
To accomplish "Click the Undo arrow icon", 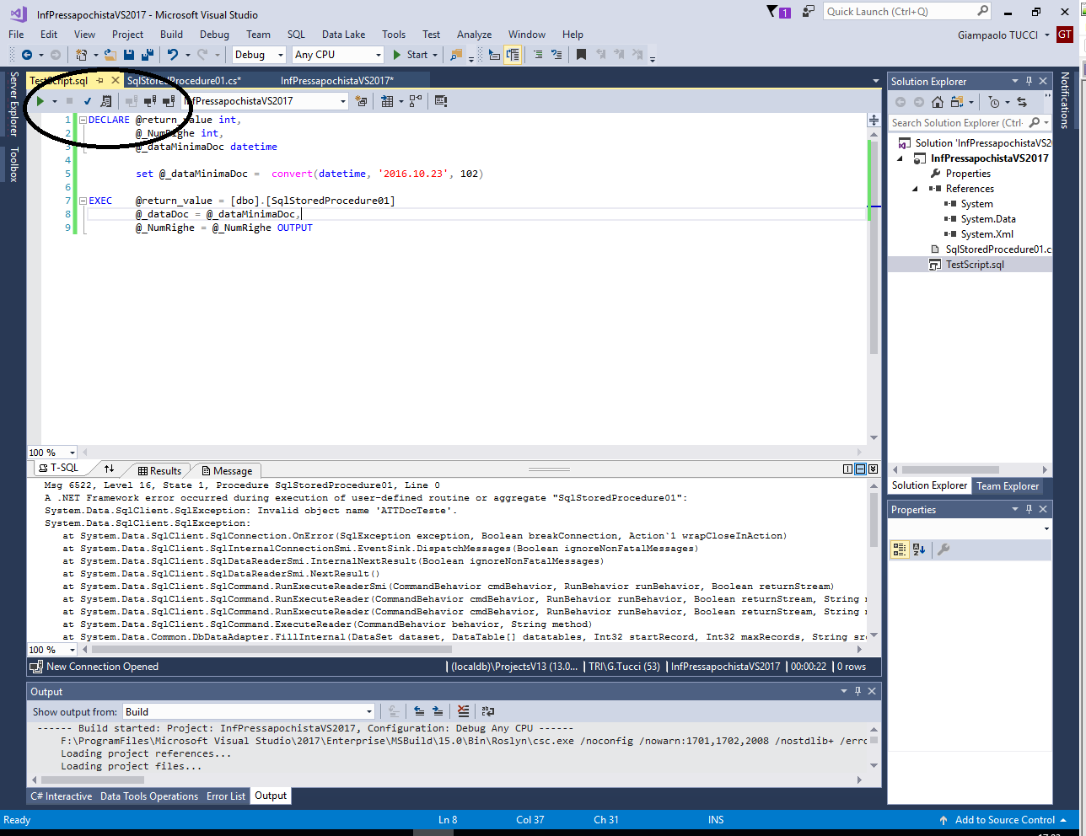I will click(x=172, y=55).
